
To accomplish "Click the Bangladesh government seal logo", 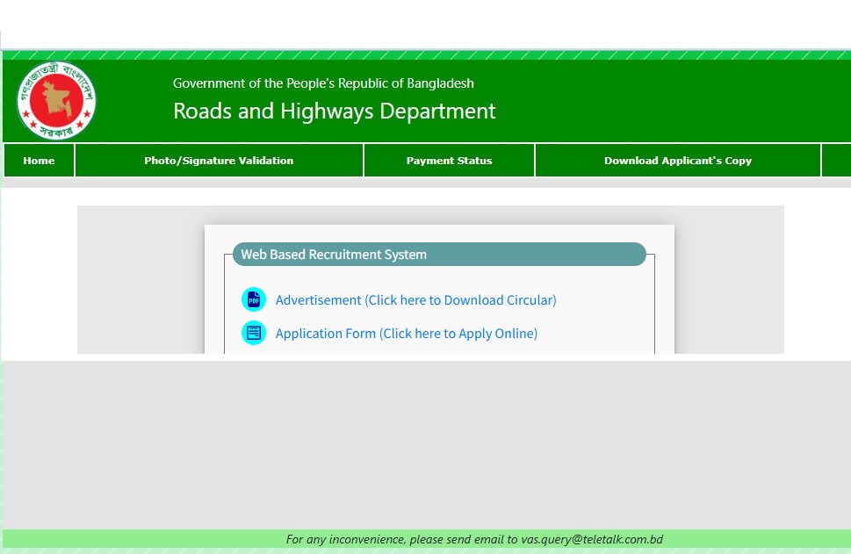I will 56,101.
